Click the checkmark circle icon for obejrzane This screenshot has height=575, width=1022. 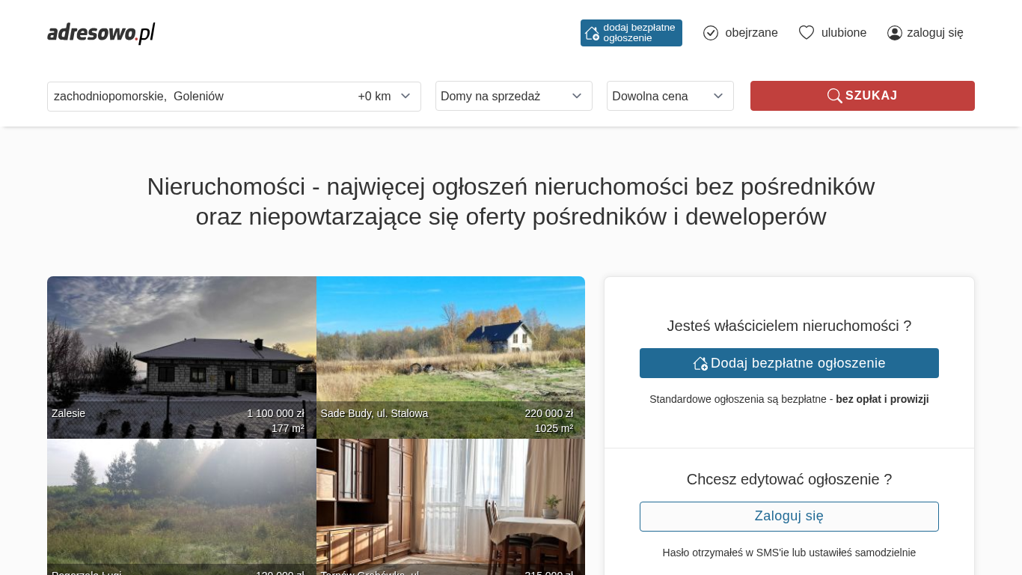pos(711,33)
